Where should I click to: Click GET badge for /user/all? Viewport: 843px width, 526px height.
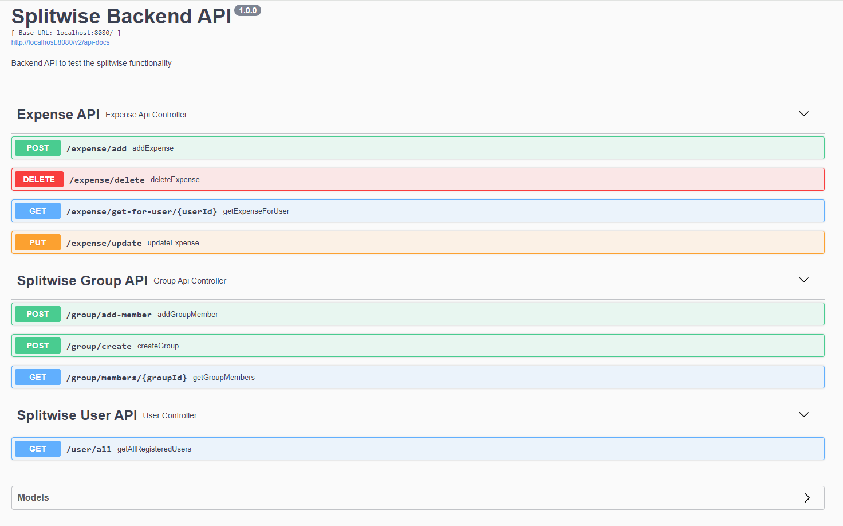pyautogui.click(x=38, y=449)
